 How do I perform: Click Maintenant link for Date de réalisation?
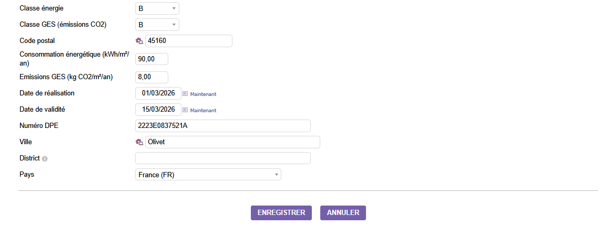203,94
